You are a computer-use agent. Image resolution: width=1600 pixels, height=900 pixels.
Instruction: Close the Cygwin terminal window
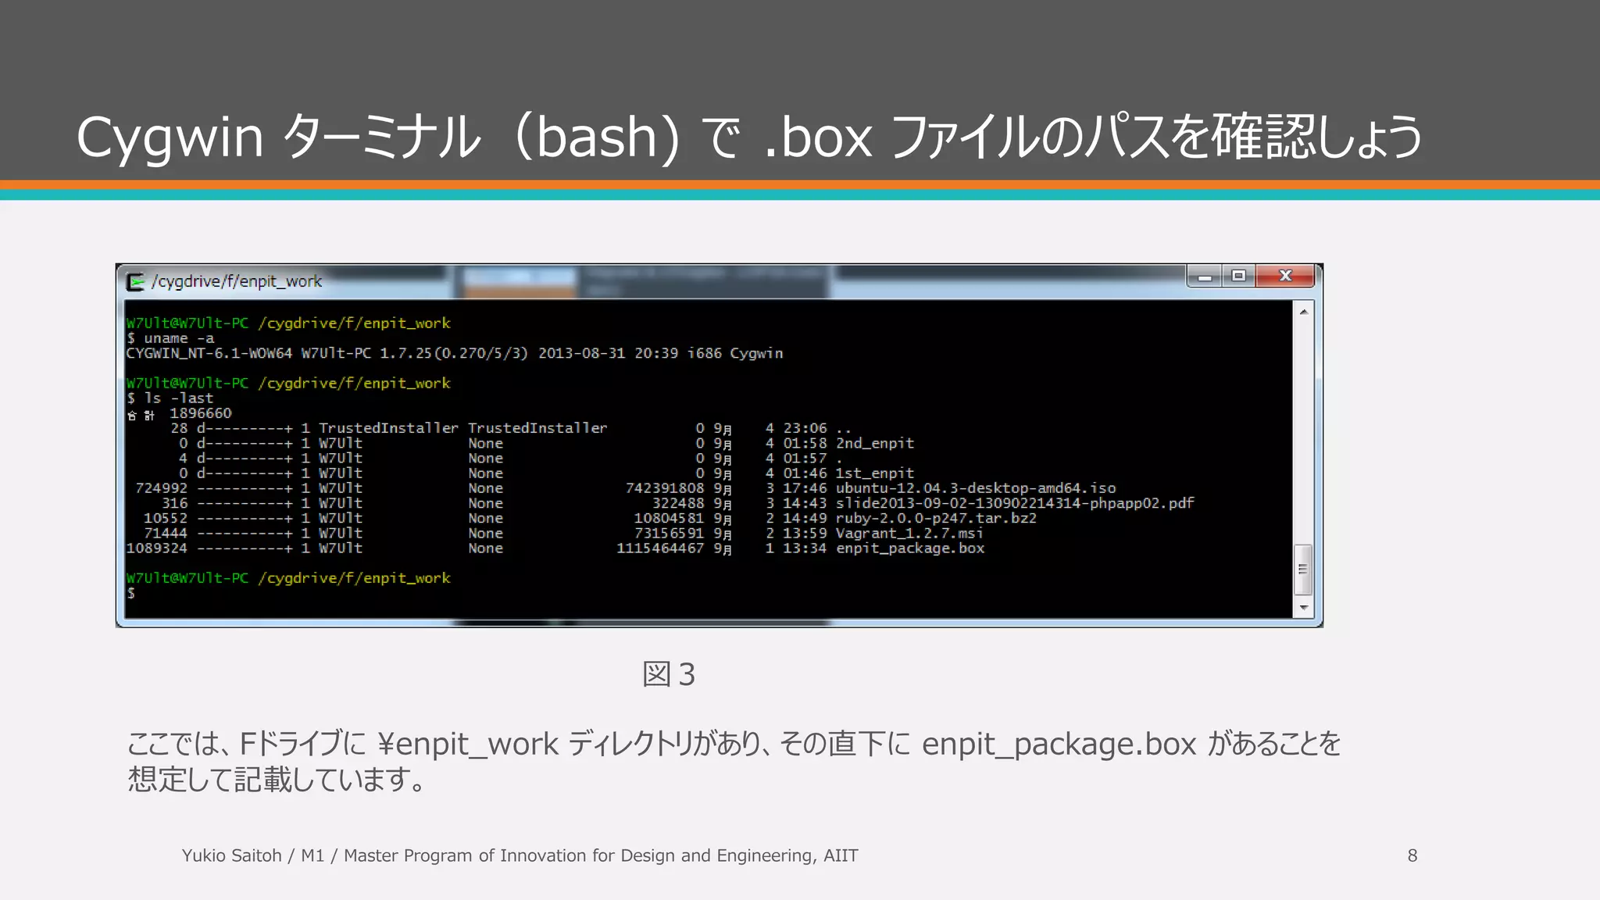click(1285, 277)
